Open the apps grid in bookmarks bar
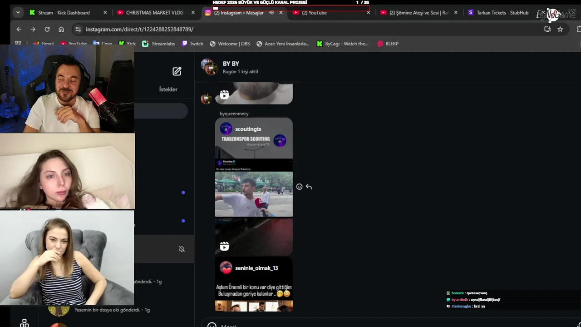 tap(18, 44)
